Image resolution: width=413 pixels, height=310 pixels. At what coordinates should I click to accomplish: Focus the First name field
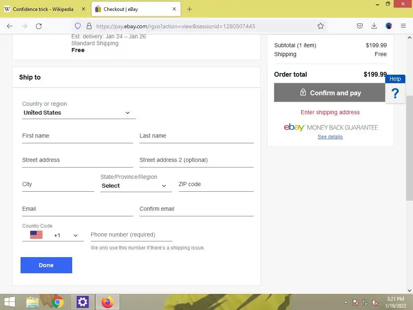point(77,136)
